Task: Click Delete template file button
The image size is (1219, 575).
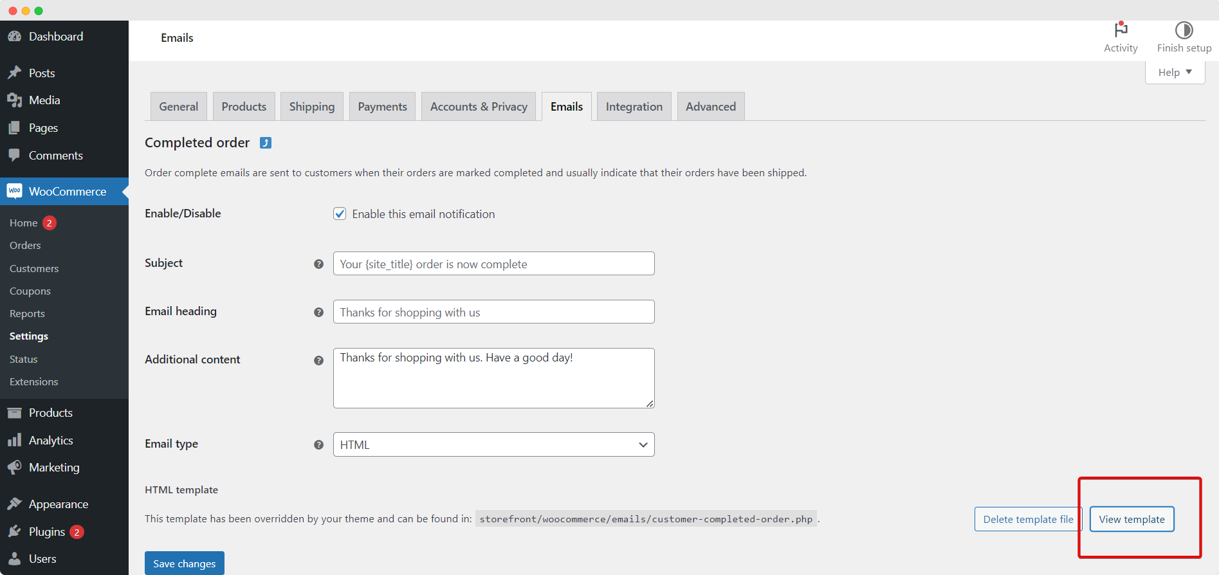Action: pyautogui.click(x=1028, y=519)
